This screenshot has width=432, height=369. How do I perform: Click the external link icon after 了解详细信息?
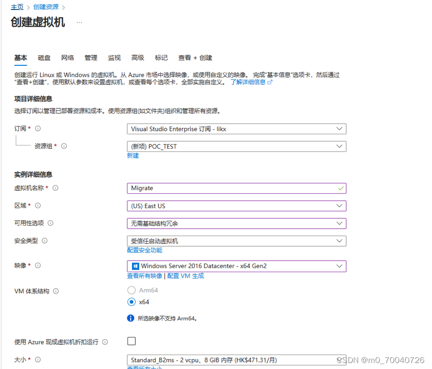[x=270, y=82]
